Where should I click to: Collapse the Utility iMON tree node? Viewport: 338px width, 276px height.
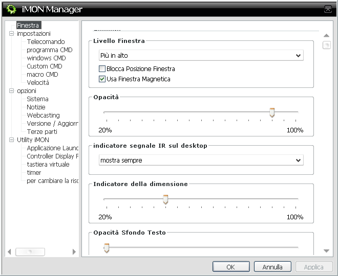click(x=11, y=140)
